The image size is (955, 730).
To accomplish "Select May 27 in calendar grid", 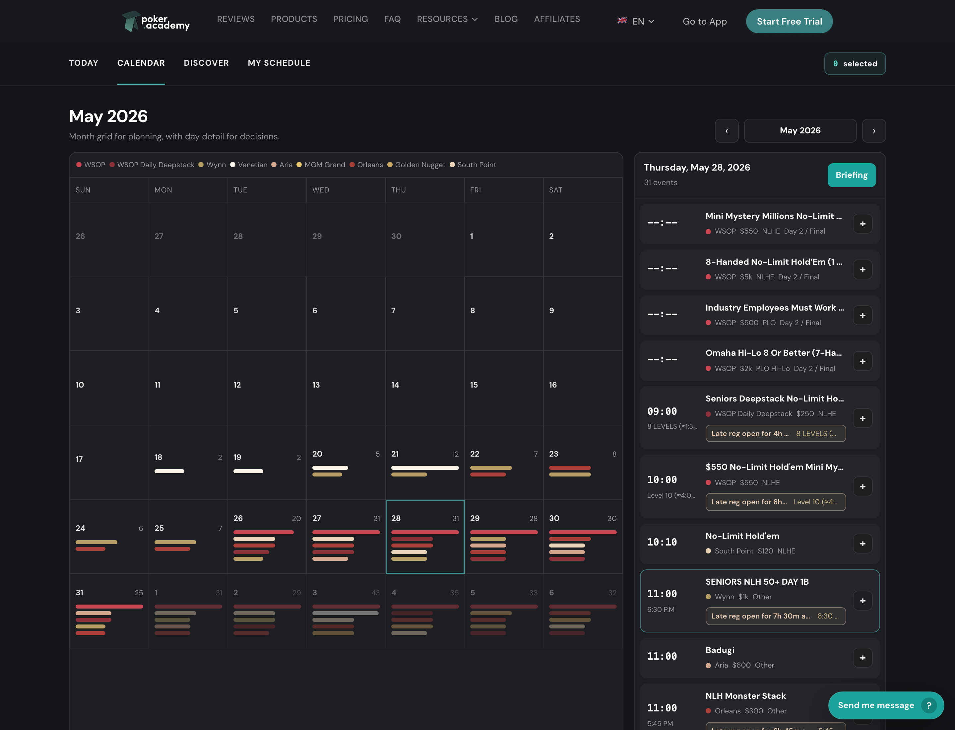I will click(x=346, y=537).
